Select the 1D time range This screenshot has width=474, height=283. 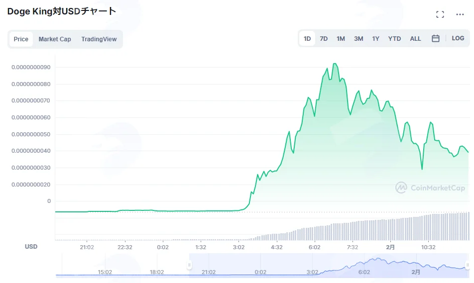(x=307, y=39)
